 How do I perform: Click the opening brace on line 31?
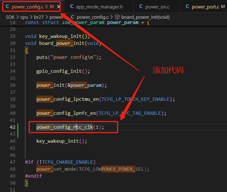[26, 50]
